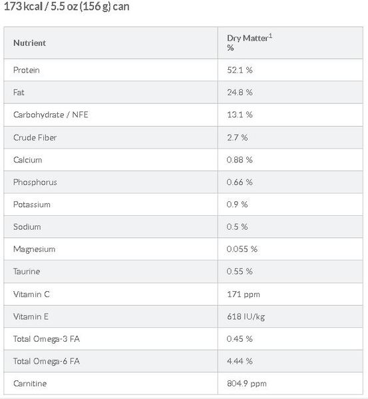Click the Total Omega-6 FA label
368x399 pixels.
[x=47, y=361]
